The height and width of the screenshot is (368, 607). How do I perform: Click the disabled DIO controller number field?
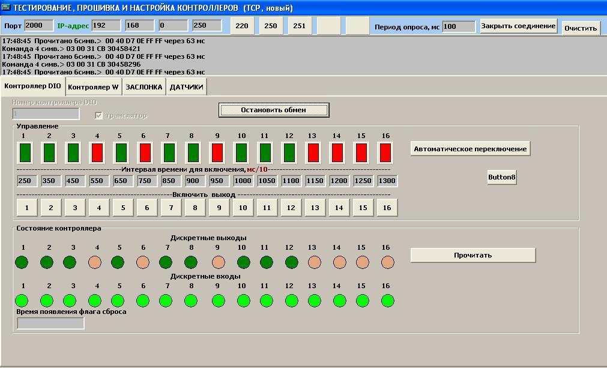tap(46, 114)
